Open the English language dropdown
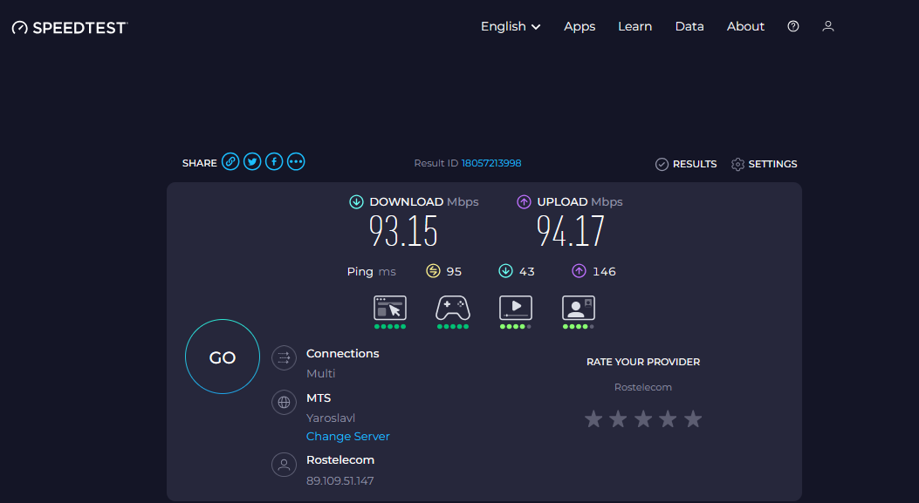Screen dimensions: 919x503 511,26
